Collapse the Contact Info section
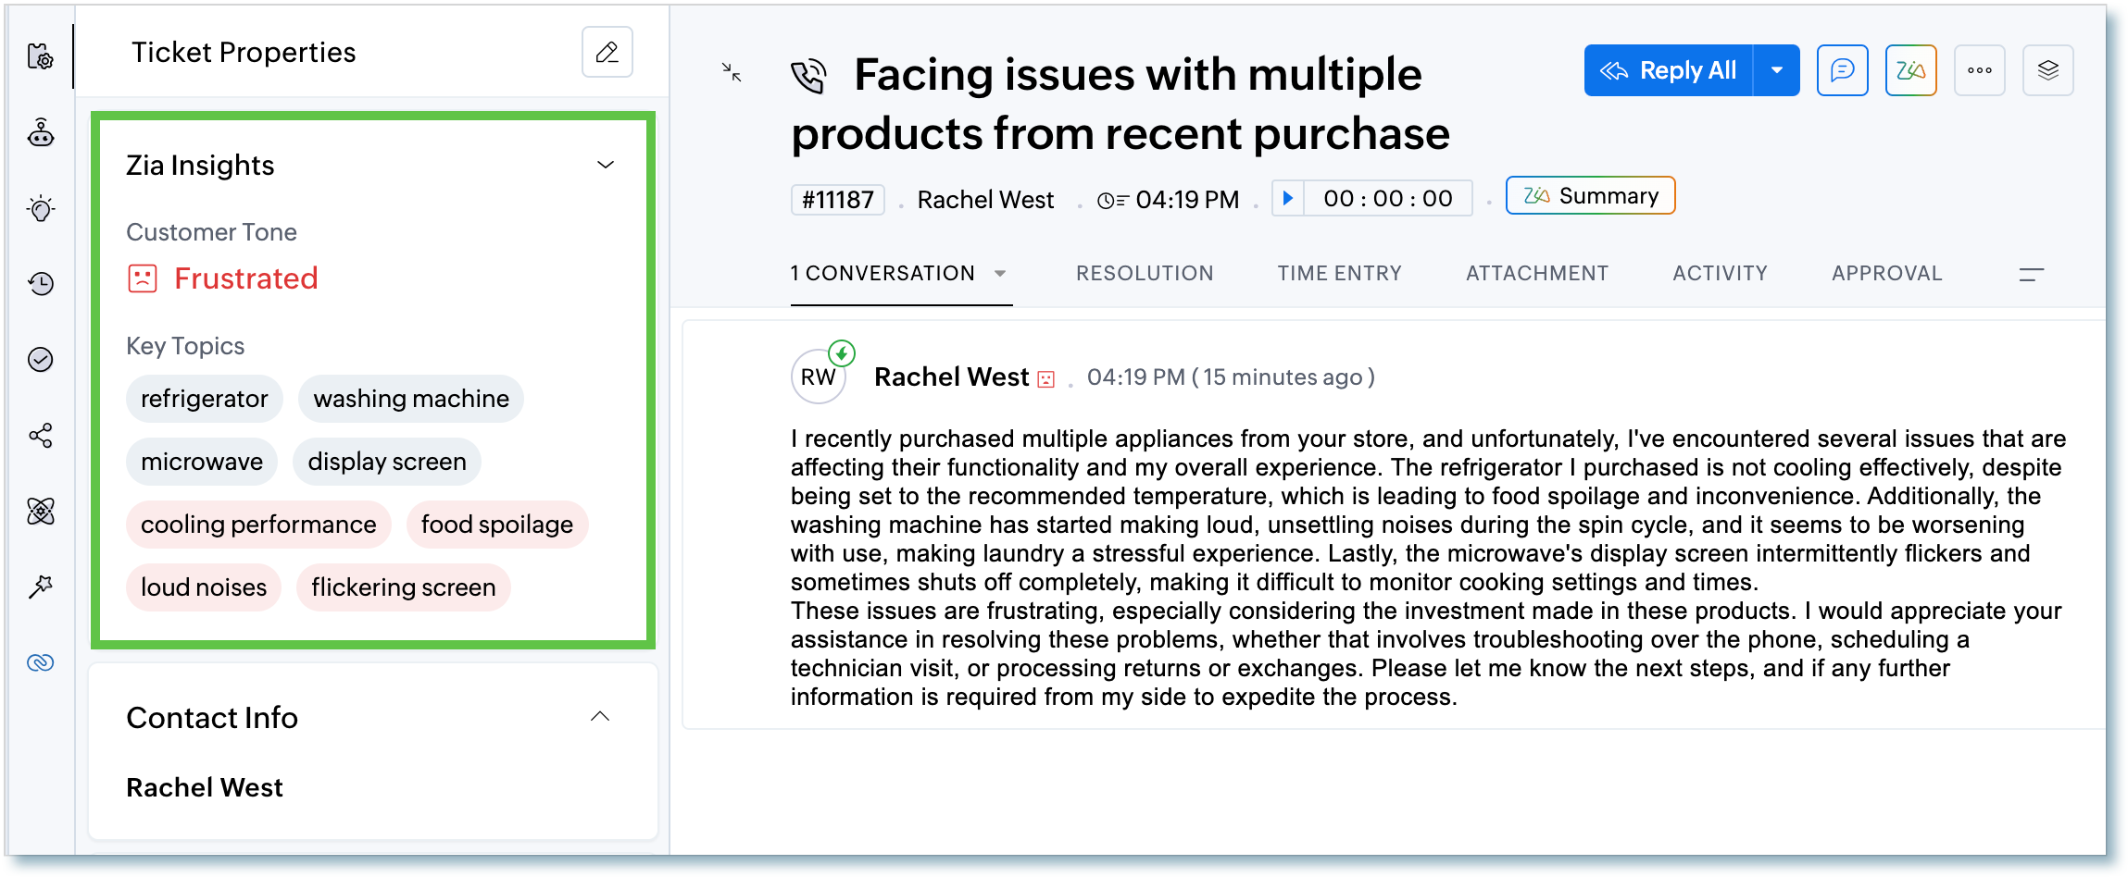 tap(600, 716)
